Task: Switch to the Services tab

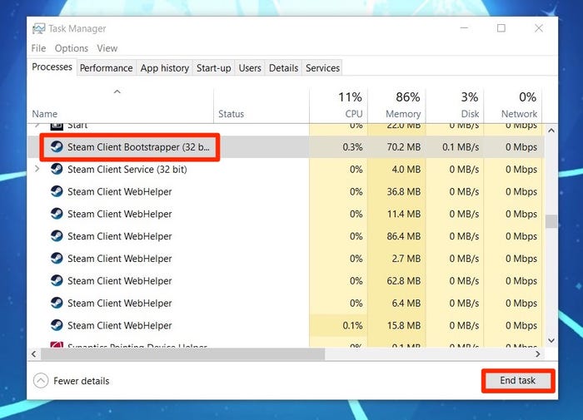Action: [x=323, y=68]
